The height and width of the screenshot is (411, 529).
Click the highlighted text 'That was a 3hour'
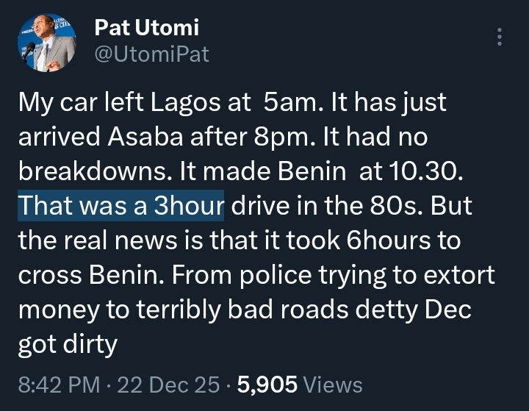(121, 207)
